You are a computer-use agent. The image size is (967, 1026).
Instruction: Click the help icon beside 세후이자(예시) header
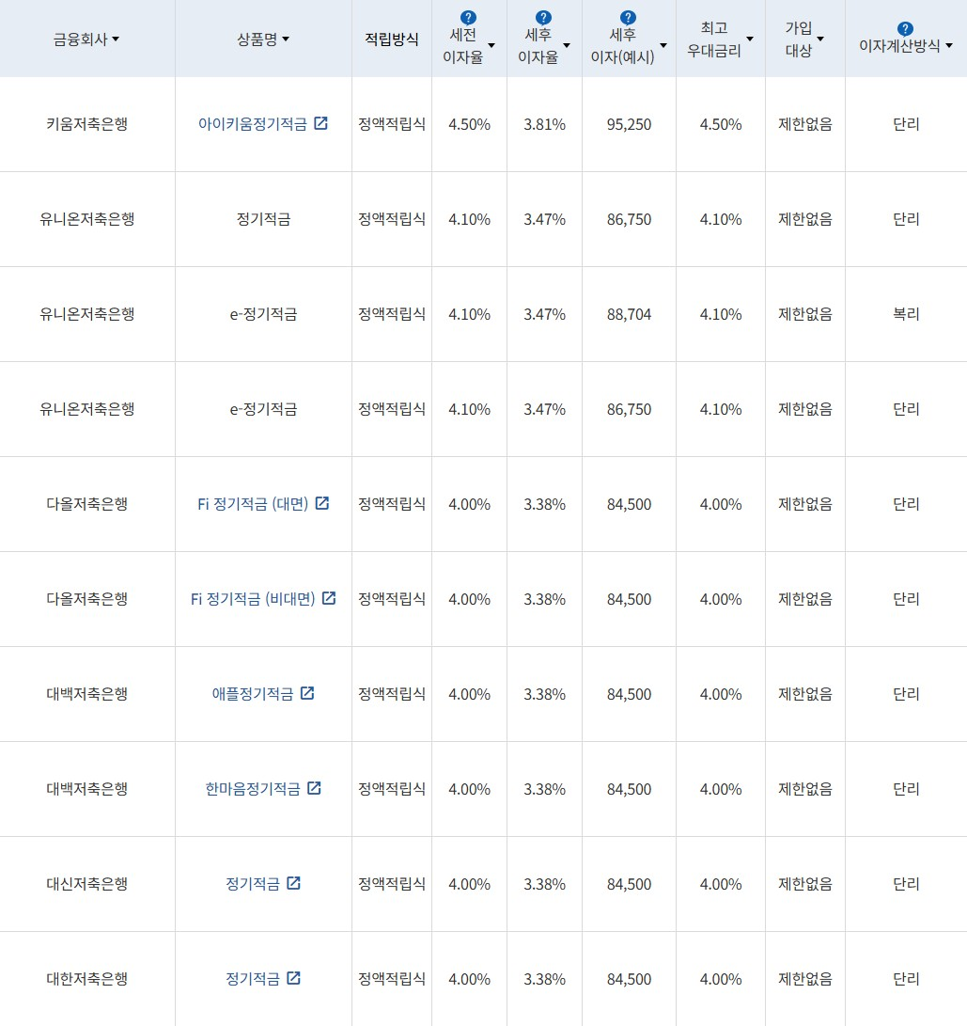tap(627, 16)
